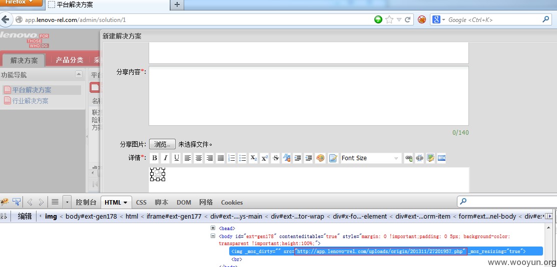The image size is (557, 267).
Task: Outdent text in editor toolbar
Action: pos(308,158)
